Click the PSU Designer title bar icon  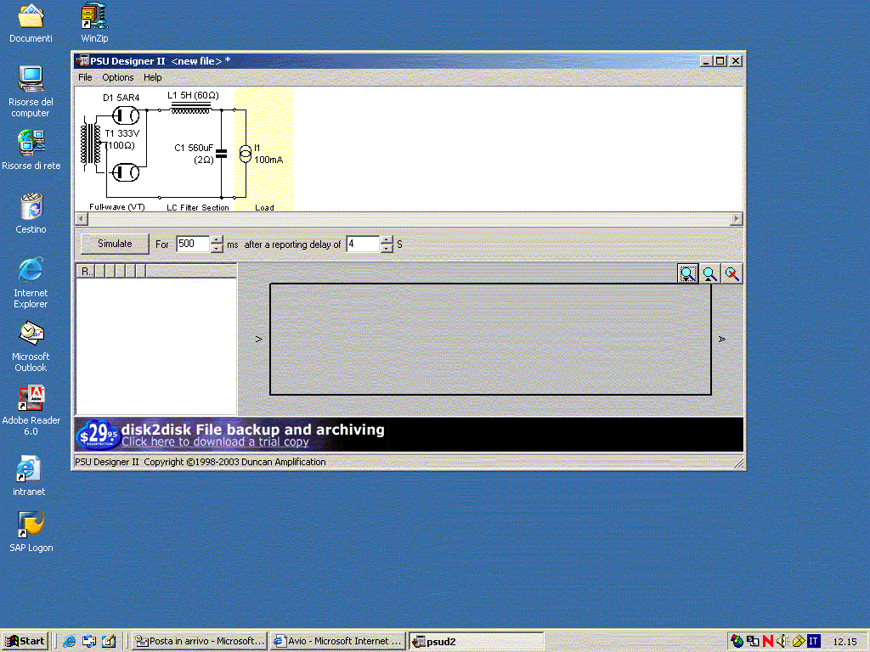pyautogui.click(x=82, y=61)
